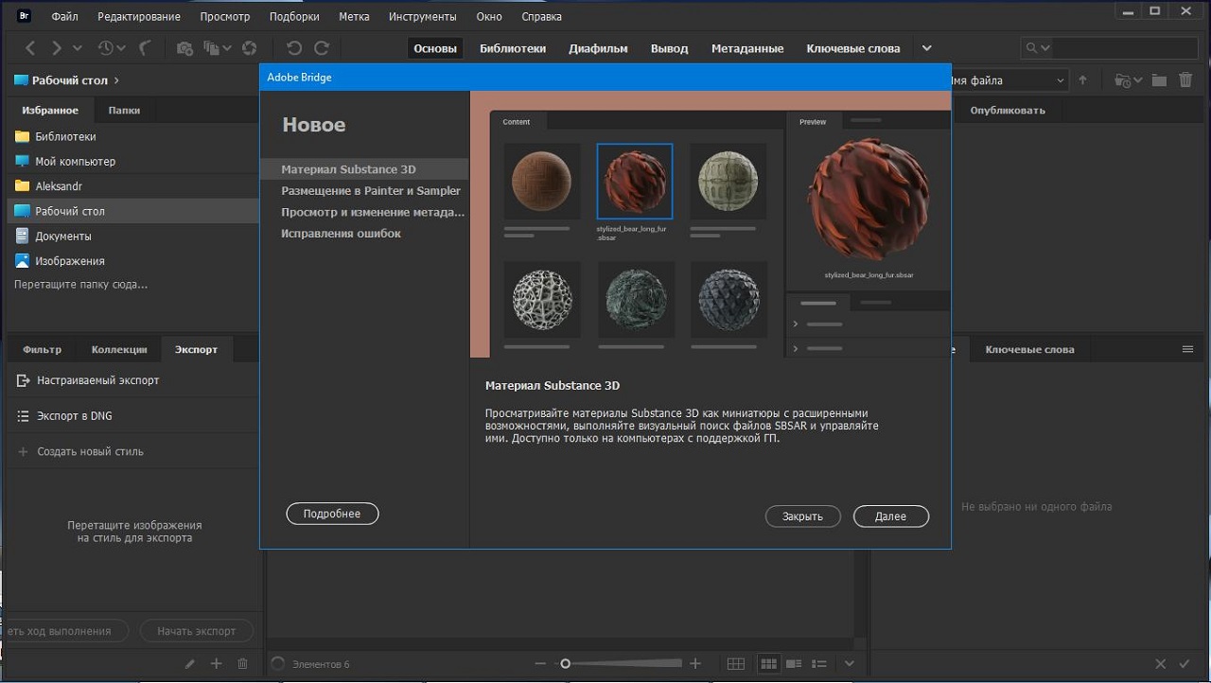Screen dimensions: 1211x683
Task: Expand the workspace list chevron after Ключевые слова
Action: click(x=927, y=48)
